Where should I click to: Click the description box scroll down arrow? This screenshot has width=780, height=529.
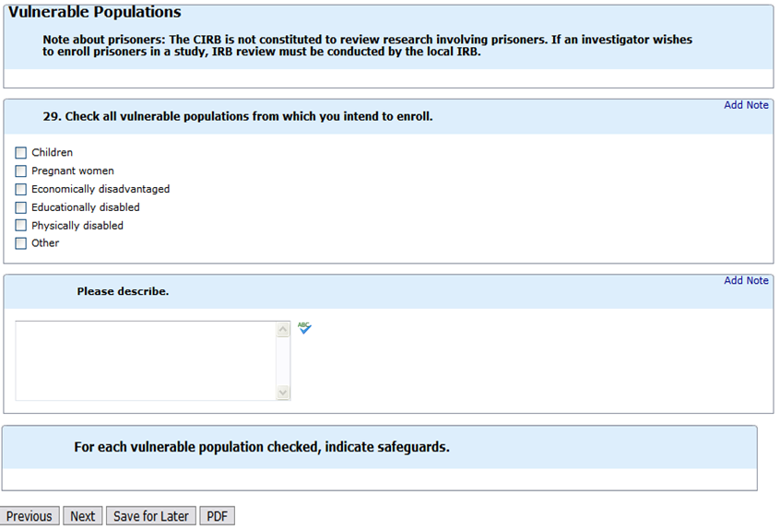pos(283,393)
